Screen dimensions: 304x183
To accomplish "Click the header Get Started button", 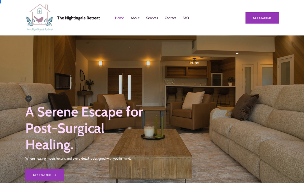I will pyautogui.click(x=262, y=18).
